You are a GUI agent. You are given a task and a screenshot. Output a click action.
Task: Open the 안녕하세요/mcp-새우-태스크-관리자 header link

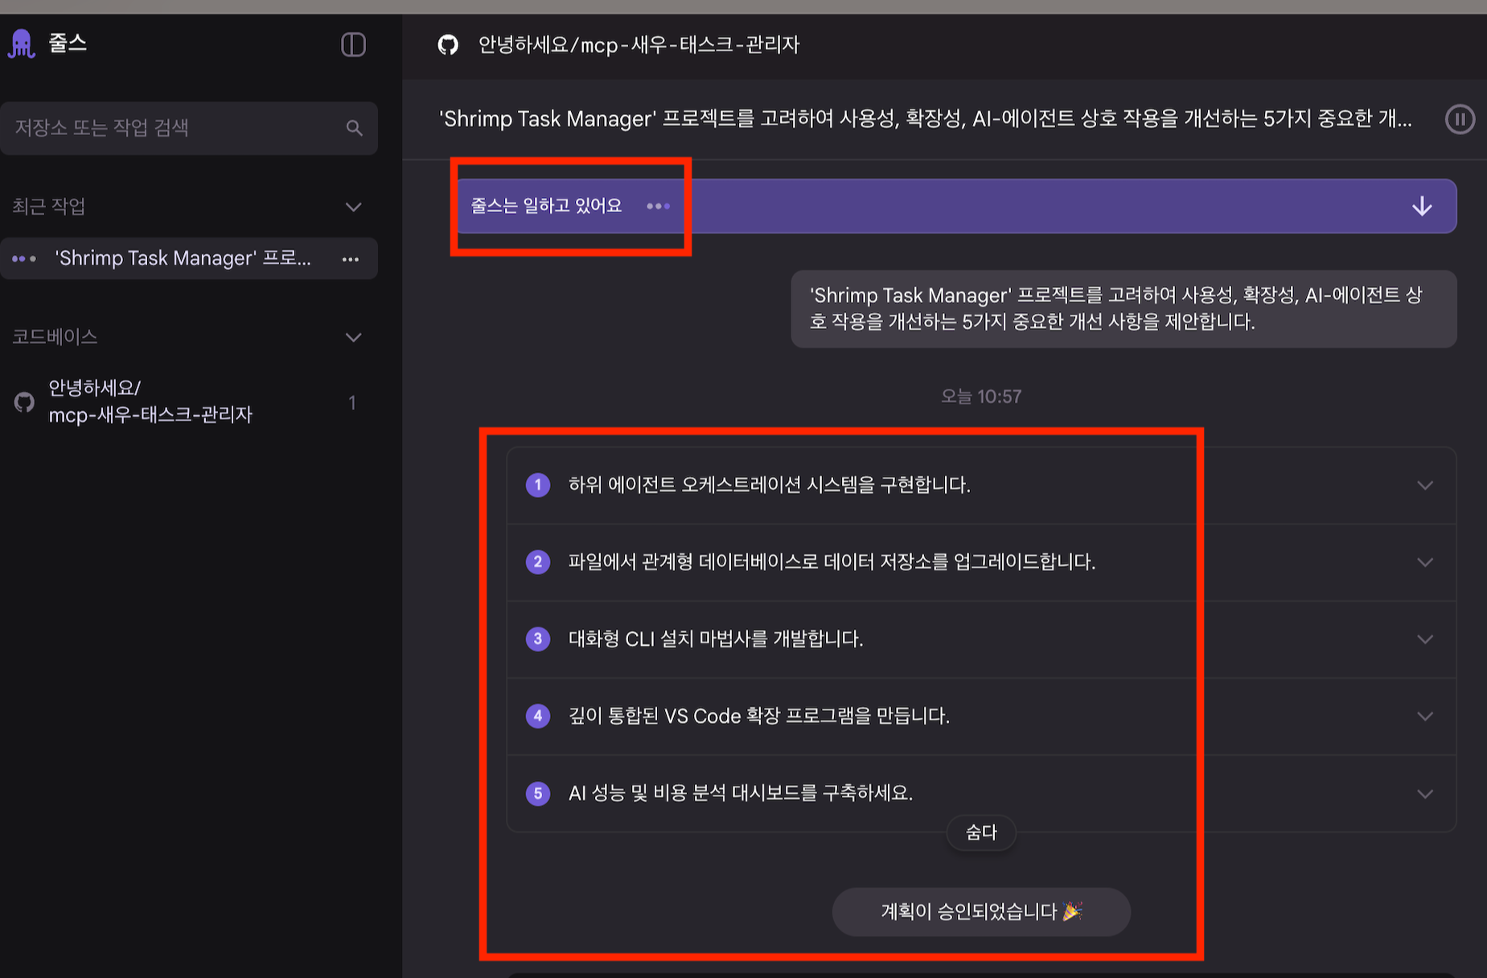[x=639, y=45]
